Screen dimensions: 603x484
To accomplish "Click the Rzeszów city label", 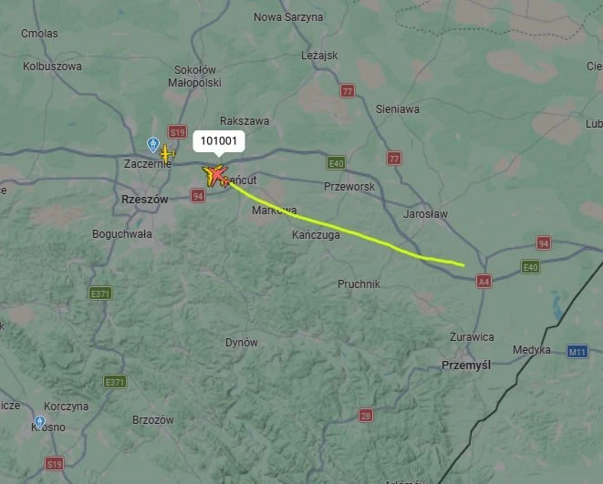I will tap(145, 200).
